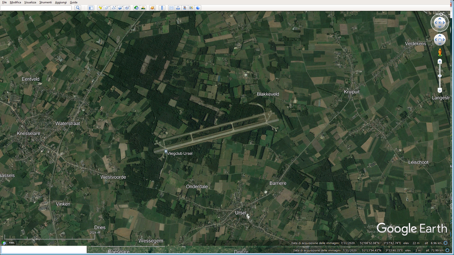Click the zoom out minus button
454x255 pixels.
[440, 91]
